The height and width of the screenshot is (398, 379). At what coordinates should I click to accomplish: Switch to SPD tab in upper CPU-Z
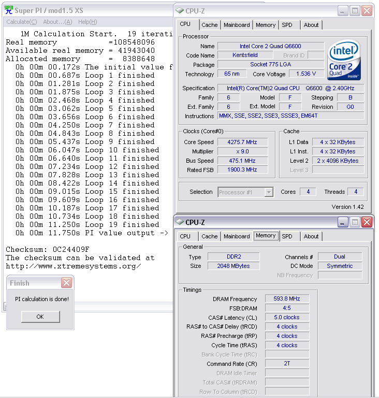pos(287,25)
